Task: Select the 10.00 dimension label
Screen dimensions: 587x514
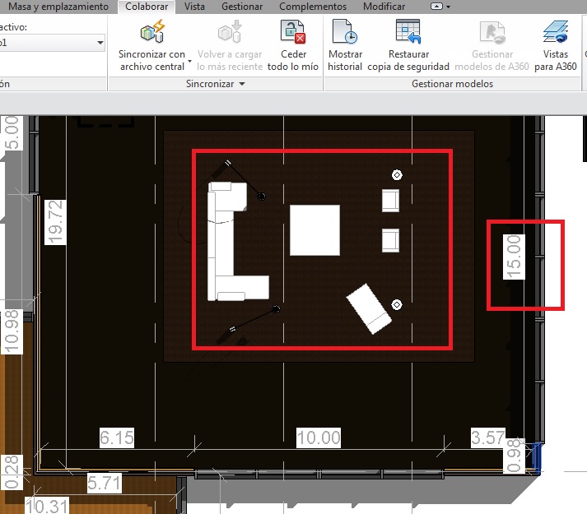Action: click(319, 438)
